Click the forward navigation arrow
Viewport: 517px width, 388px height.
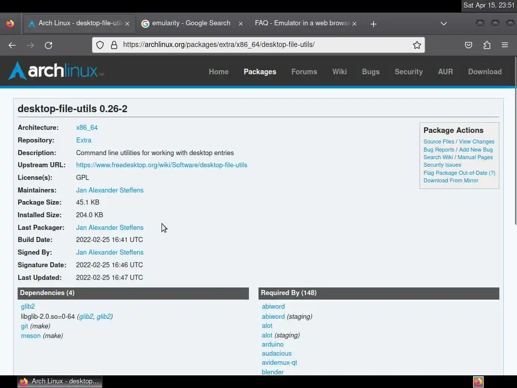point(30,45)
